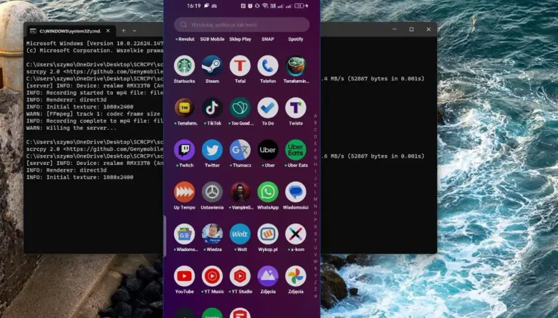Open the Starbucks app
This screenshot has height=318, width=558.
coord(185,66)
